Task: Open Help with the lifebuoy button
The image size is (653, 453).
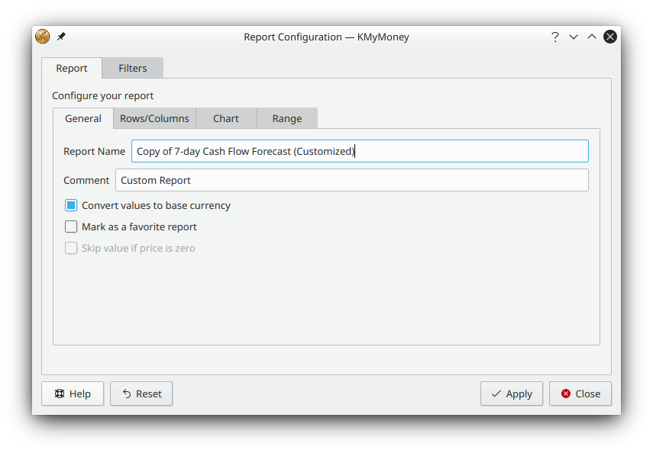Action: point(73,394)
